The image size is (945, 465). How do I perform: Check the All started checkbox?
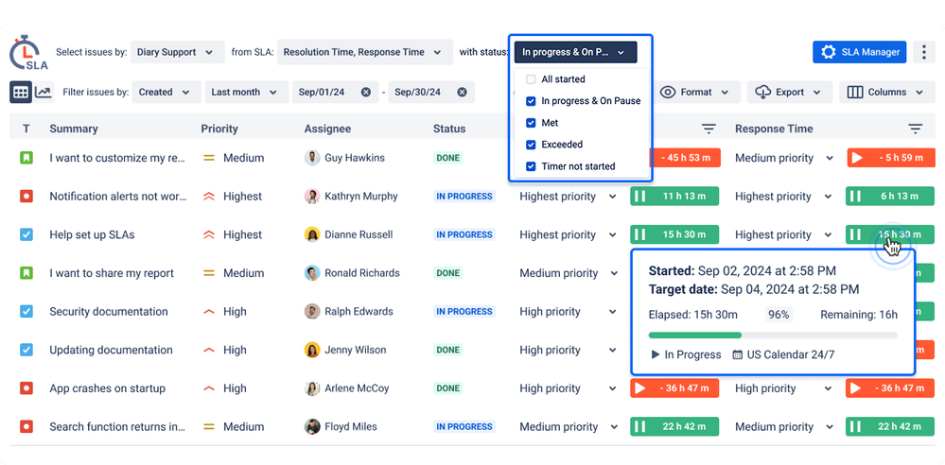pos(531,79)
